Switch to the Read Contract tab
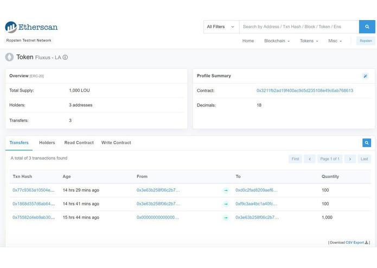This screenshot has height=268, width=377. click(79, 143)
